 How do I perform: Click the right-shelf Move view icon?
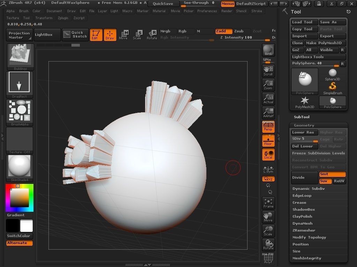point(268,217)
